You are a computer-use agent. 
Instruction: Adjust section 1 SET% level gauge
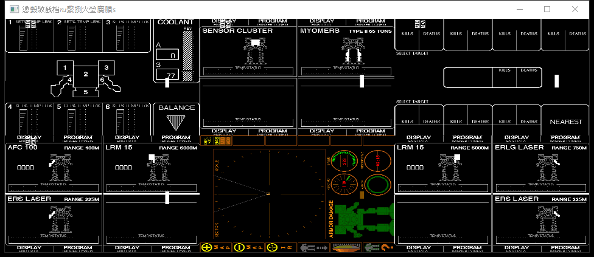23,38
